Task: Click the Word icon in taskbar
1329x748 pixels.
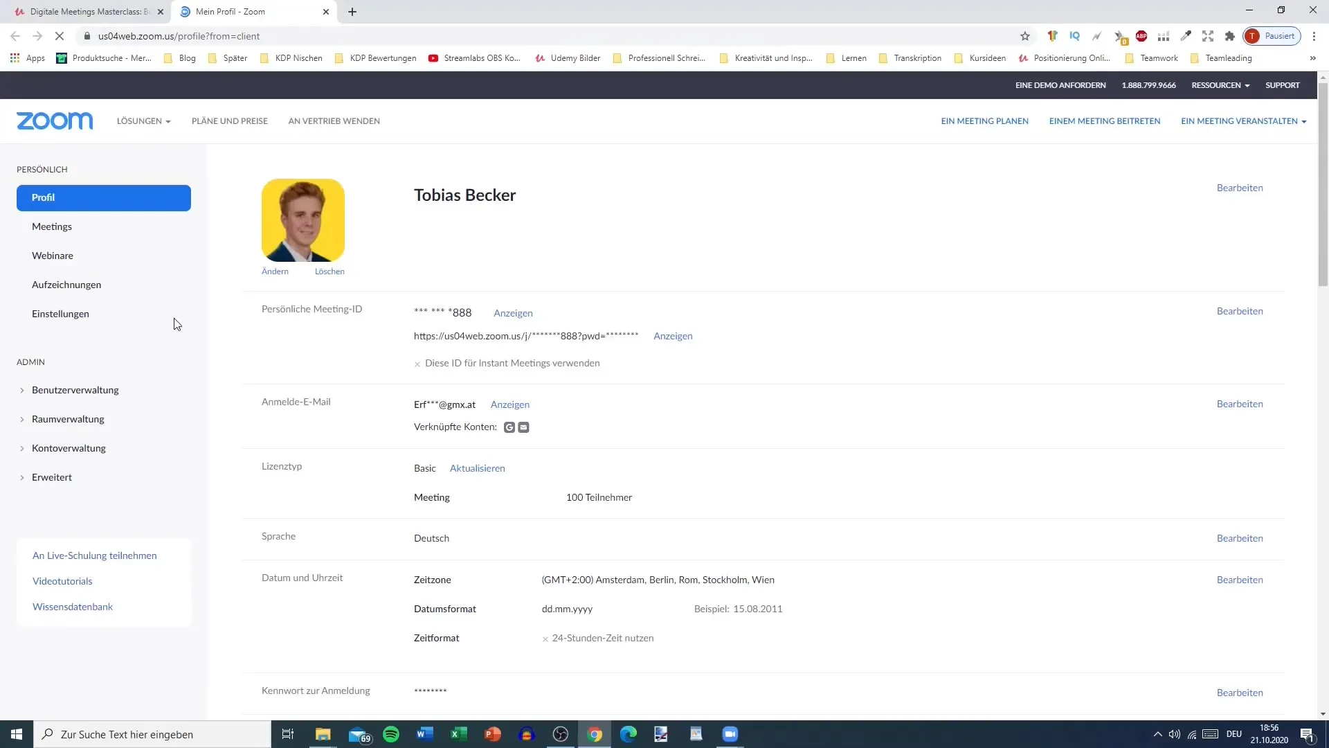Action: pyautogui.click(x=424, y=734)
